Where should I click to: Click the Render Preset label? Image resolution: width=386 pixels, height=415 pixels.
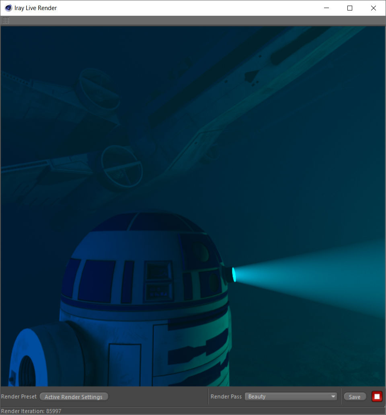coord(19,396)
